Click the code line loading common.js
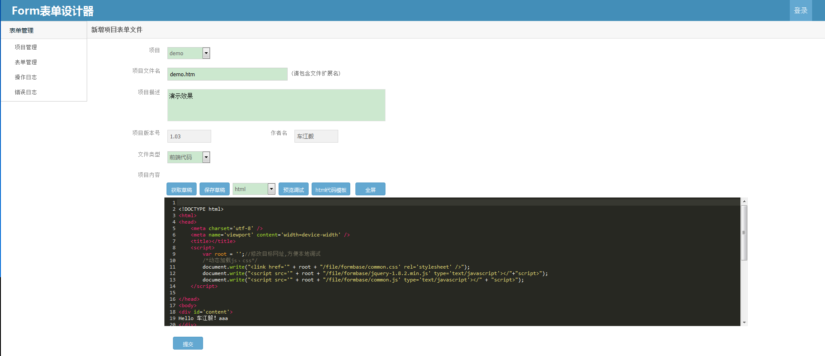825x356 pixels. tap(363, 280)
